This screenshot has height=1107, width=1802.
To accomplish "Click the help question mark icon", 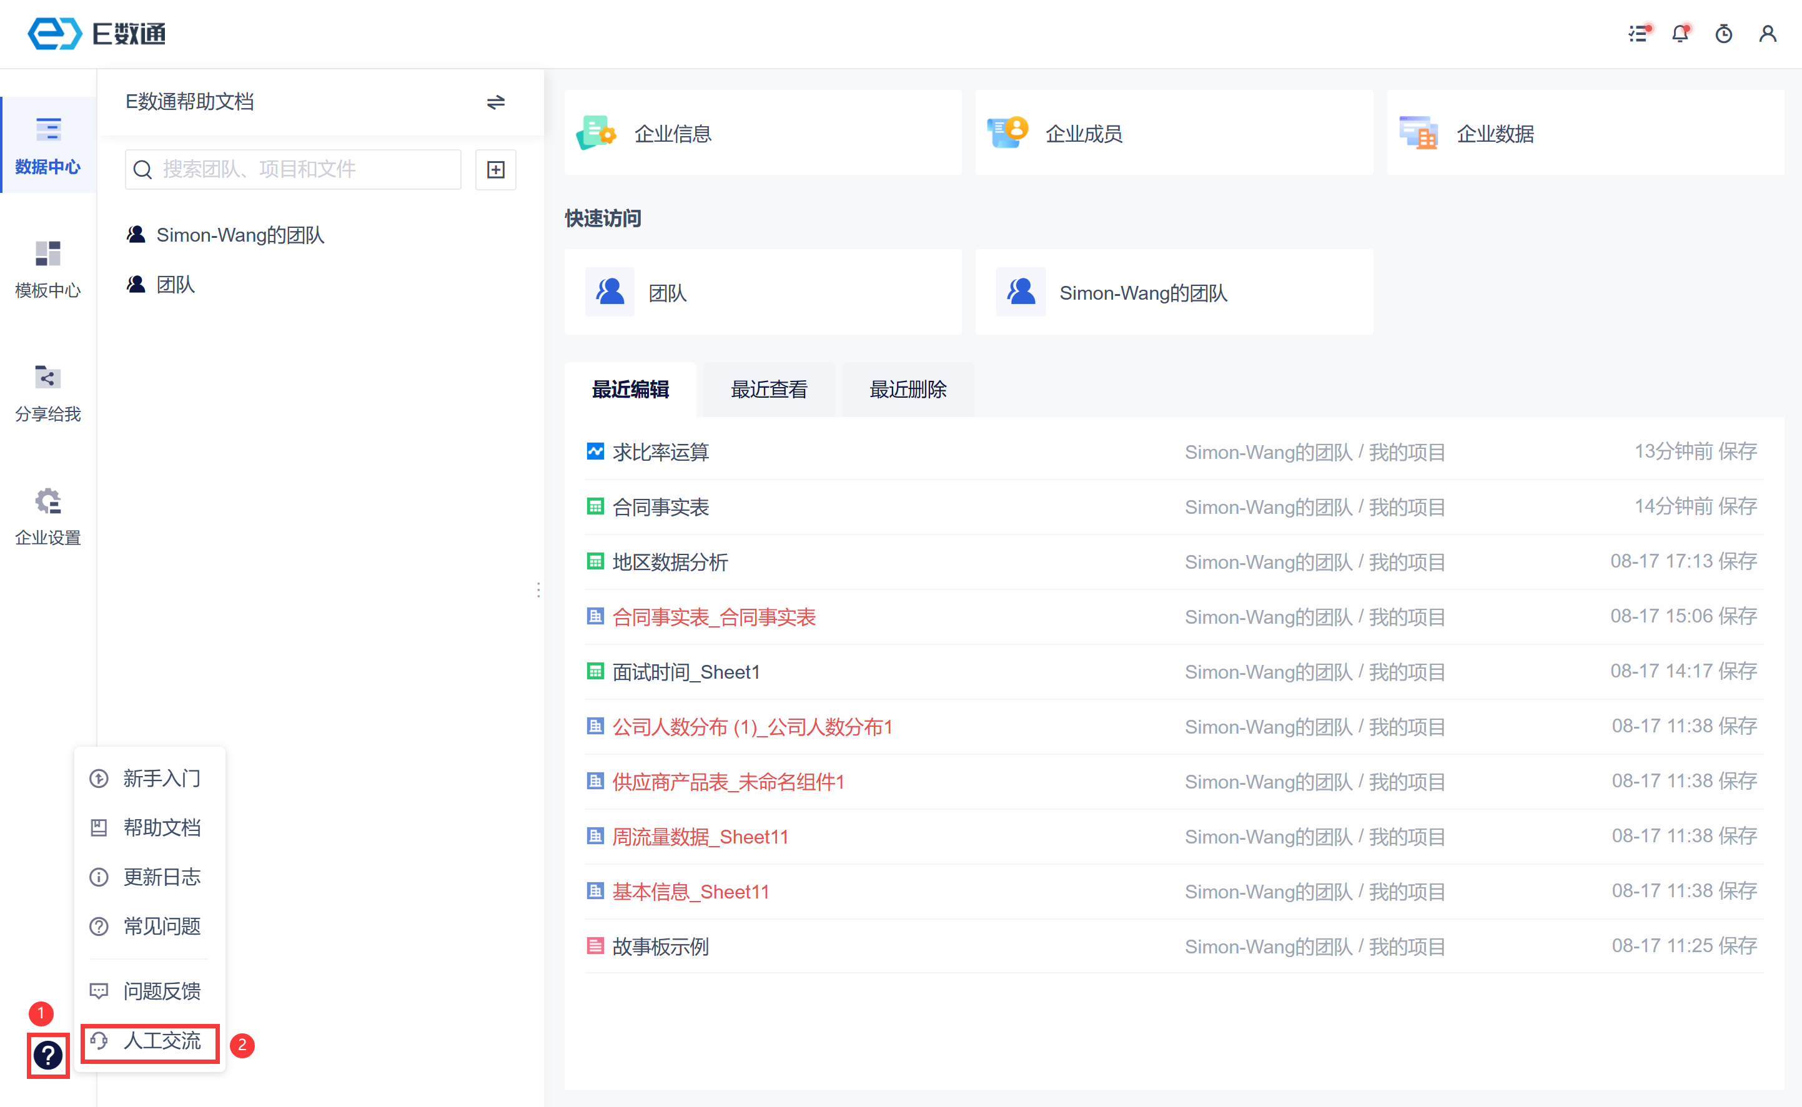I will pos(48,1055).
